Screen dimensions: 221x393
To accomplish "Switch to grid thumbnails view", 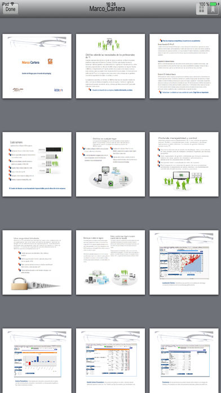I will (x=201, y=9).
